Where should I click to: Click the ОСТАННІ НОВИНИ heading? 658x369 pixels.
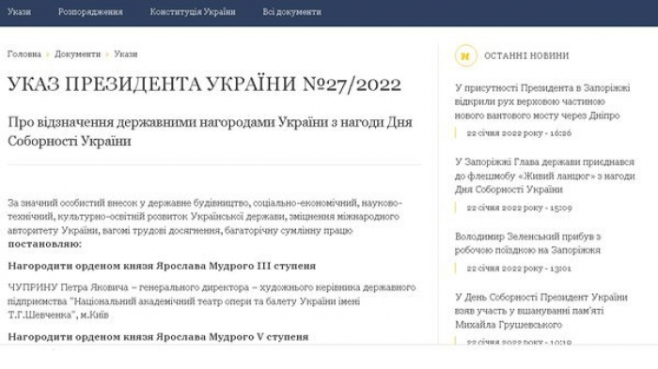pos(526,55)
